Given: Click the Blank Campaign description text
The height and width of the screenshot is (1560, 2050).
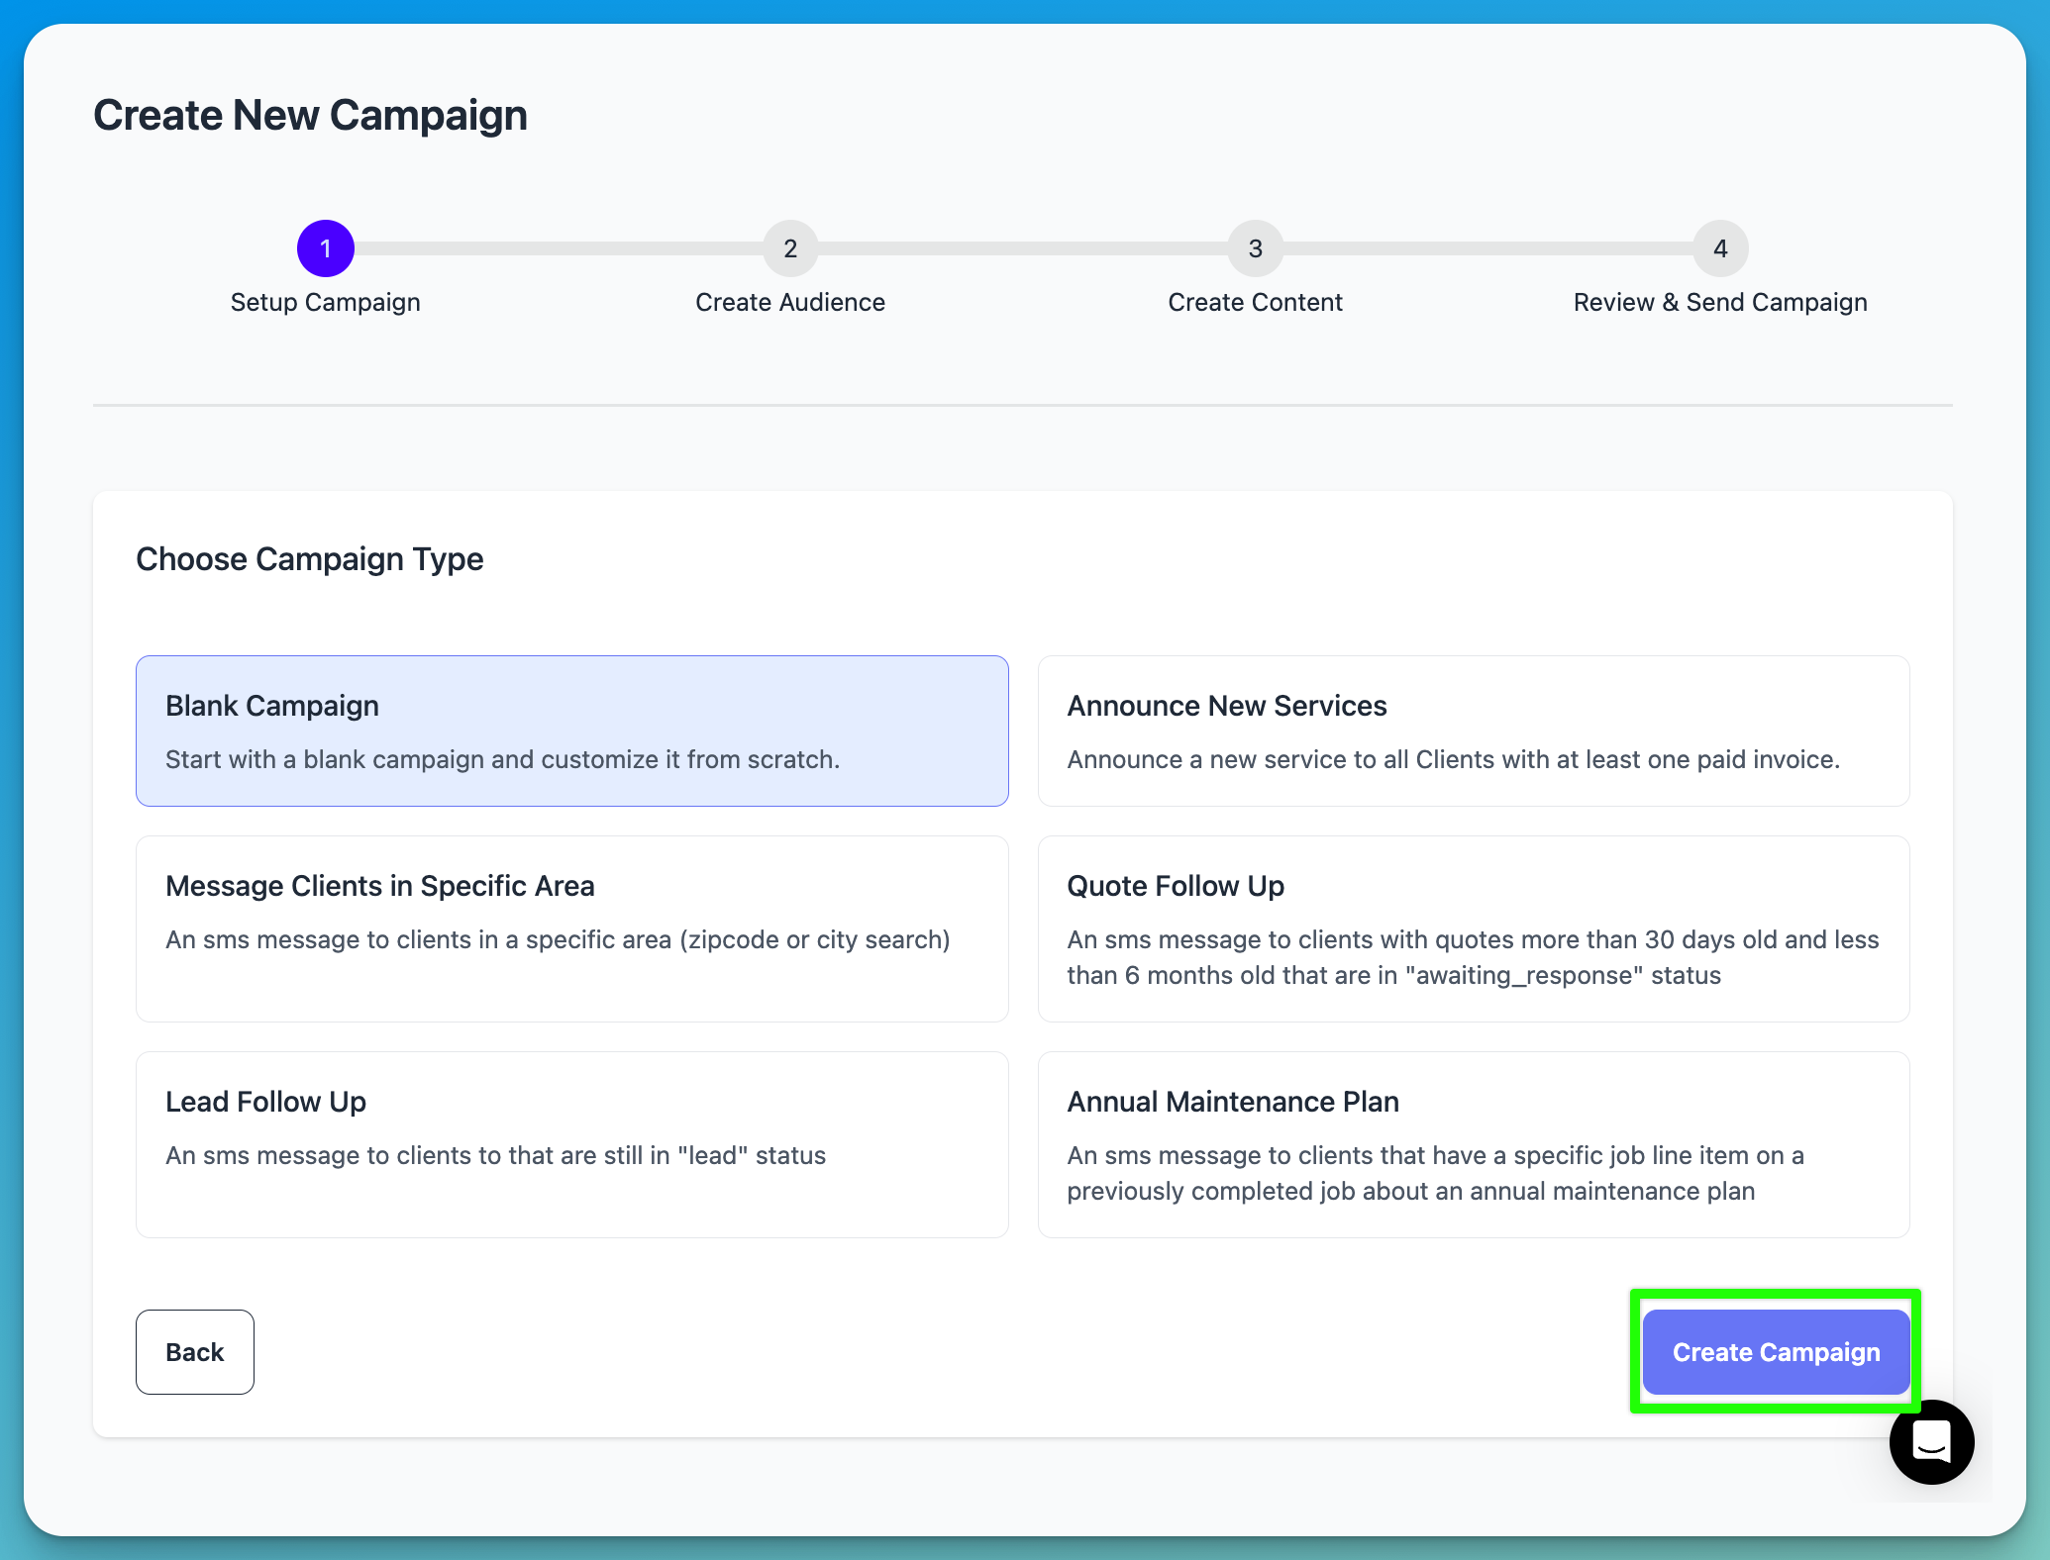Looking at the screenshot, I should point(502,759).
